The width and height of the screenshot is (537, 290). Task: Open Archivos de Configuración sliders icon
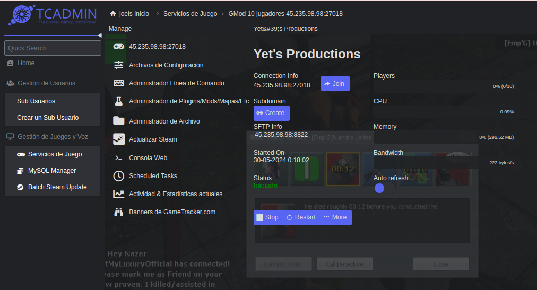pyautogui.click(x=119, y=65)
